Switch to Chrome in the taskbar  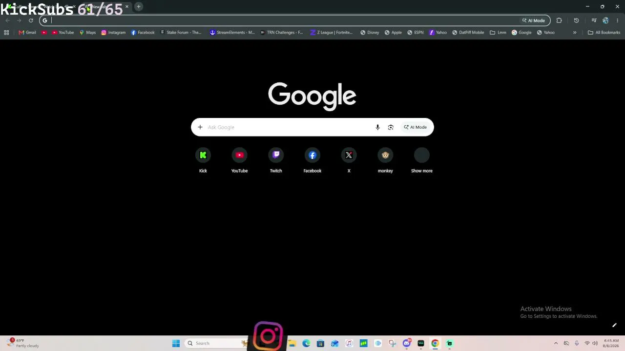tap(435, 343)
